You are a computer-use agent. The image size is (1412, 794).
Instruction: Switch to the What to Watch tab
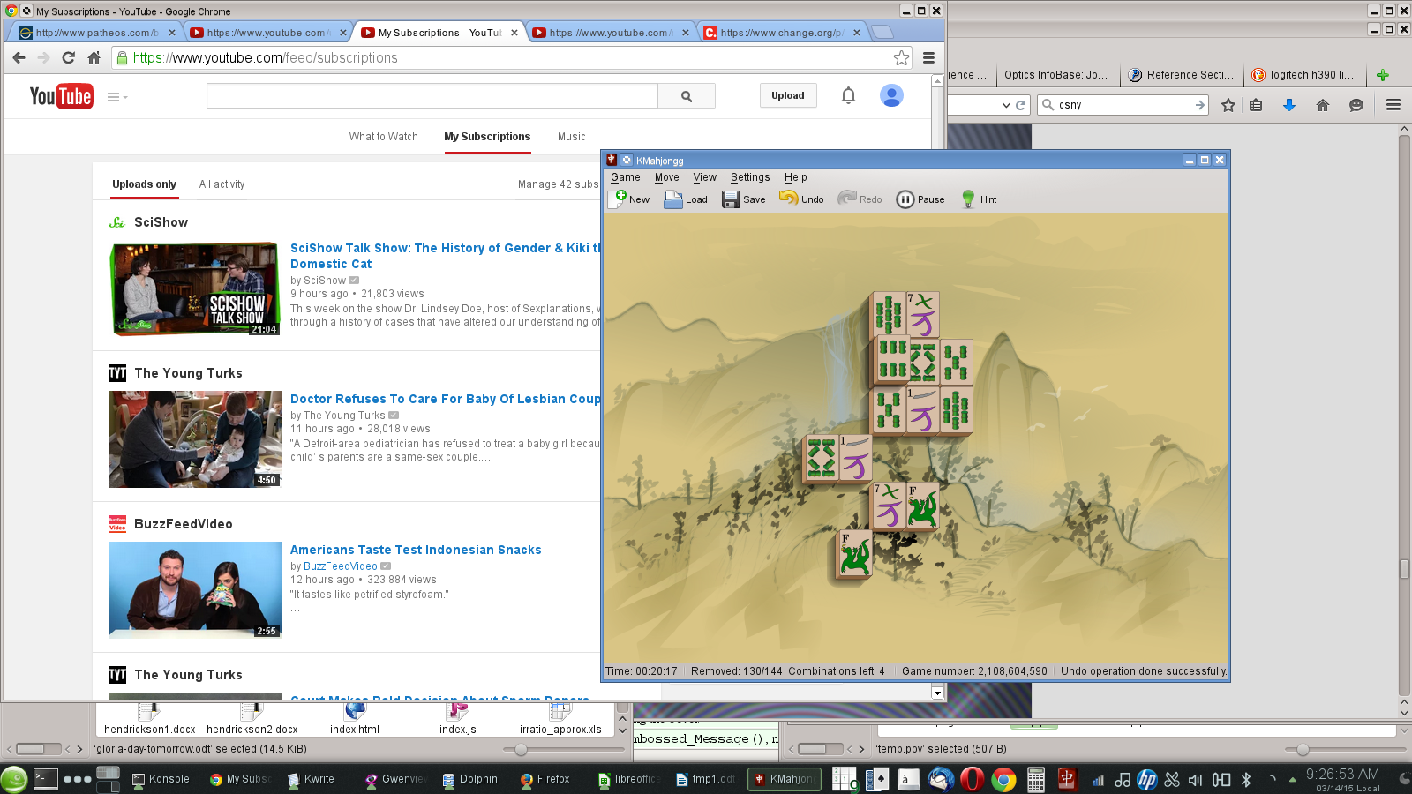pos(383,137)
